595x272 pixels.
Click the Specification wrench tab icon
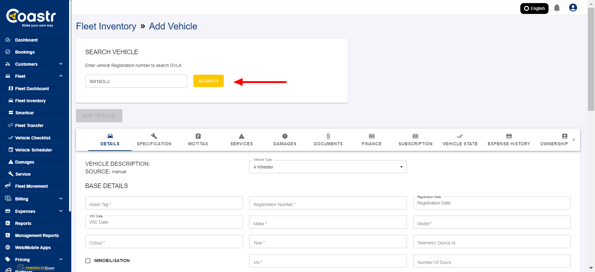pyautogui.click(x=154, y=136)
